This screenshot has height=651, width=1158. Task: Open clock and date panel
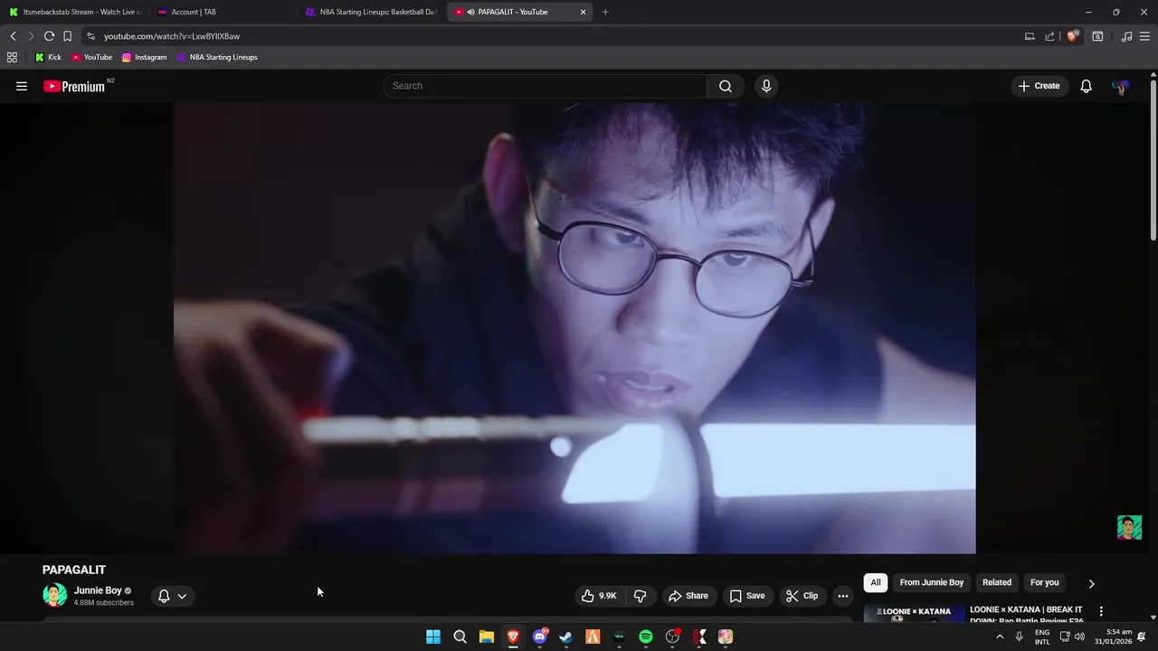[x=1113, y=637]
